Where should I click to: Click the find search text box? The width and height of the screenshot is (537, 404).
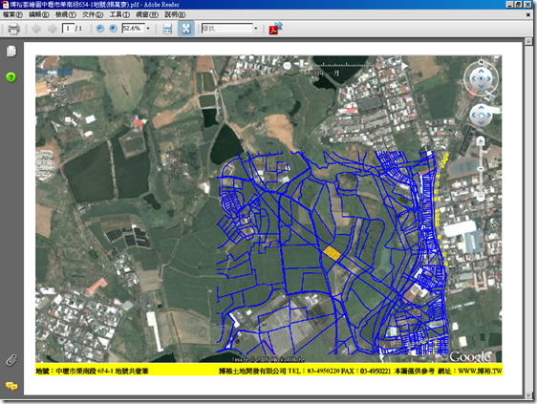(227, 29)
